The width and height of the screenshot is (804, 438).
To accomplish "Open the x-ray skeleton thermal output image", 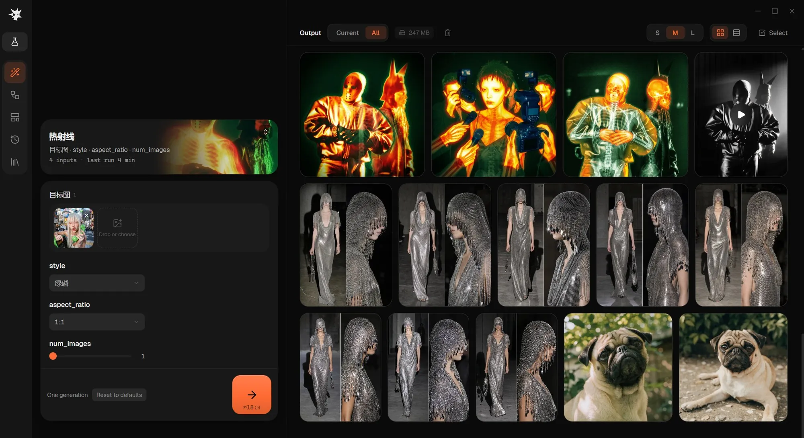I will (626, 115).
